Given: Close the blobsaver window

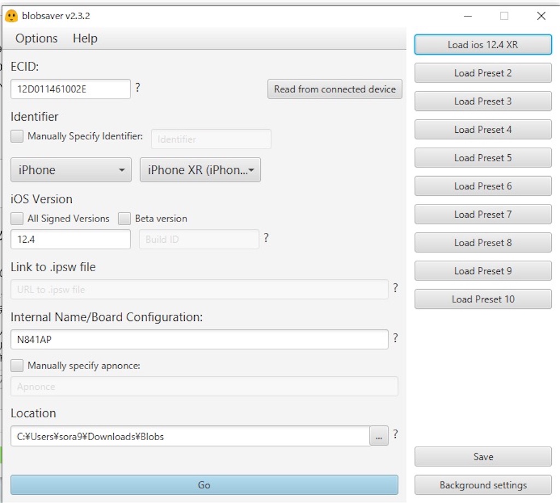Looking at the screenshot, I should tap(541, 16).
